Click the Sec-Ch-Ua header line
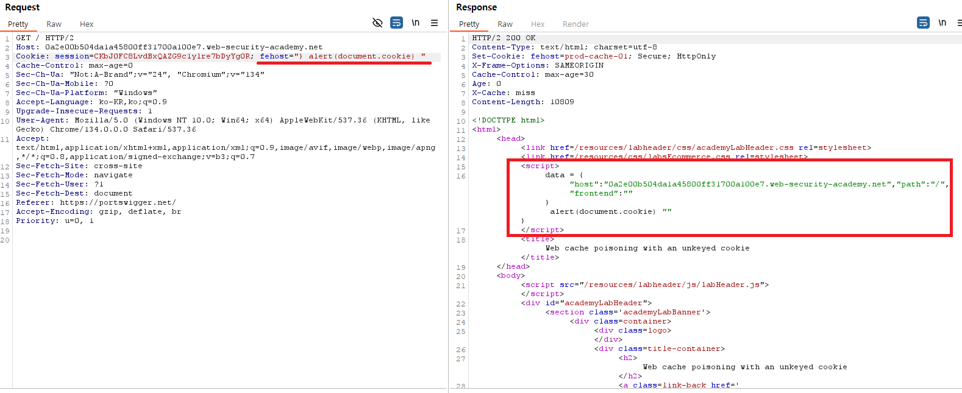 [x=140, y=74]
